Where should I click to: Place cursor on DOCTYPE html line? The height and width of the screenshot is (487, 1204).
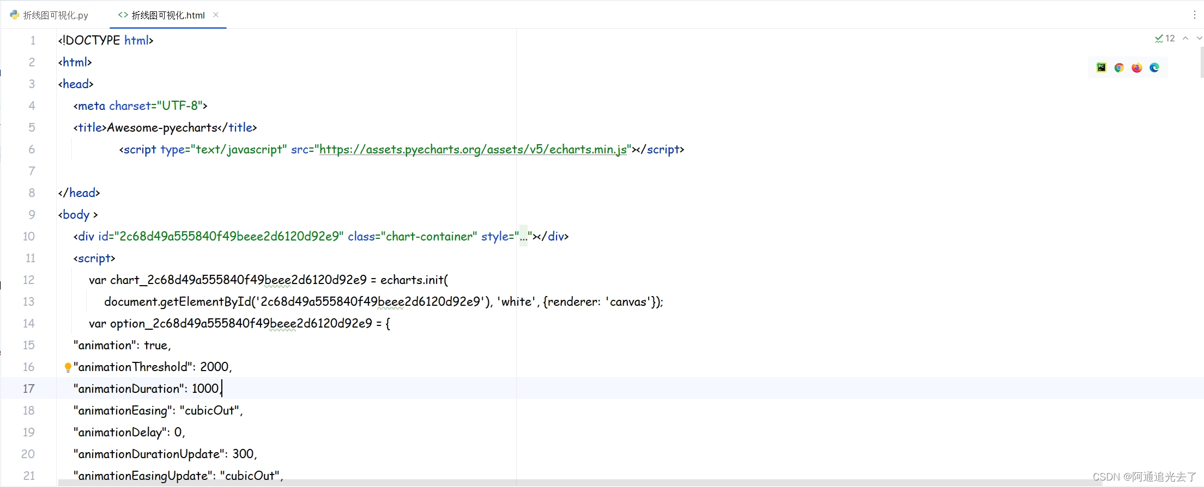[x=106, y=40]
